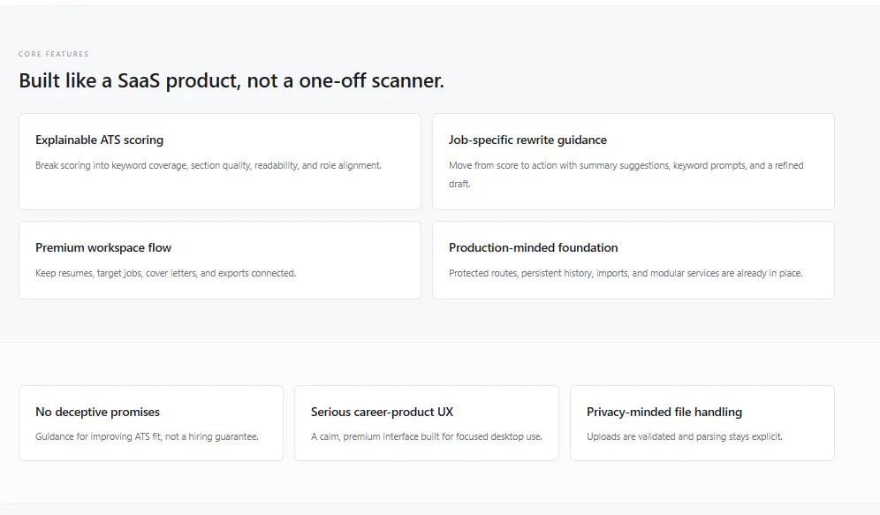
Task: Click the 'Move from score to action' description
Action: tap(626, 175)
